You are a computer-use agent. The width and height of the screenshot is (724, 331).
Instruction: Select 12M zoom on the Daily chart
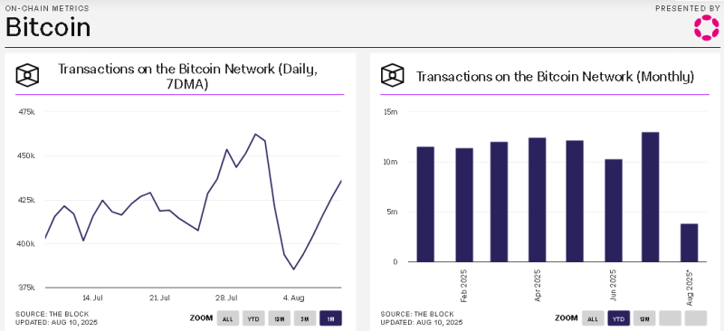(x=280, y=318)
